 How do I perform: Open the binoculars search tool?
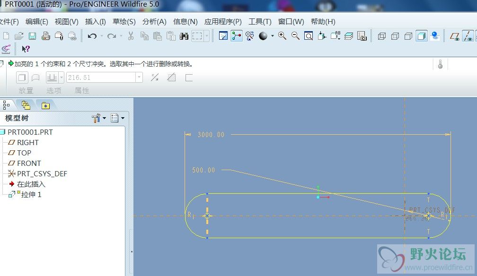(184, 36)
